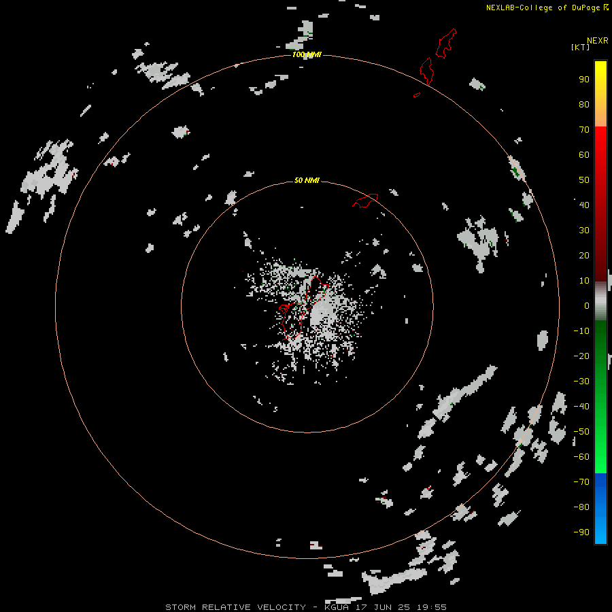Pick the yellow-orange band of the color bar
Screen dimensions: 612x612
tap(600, 94)
